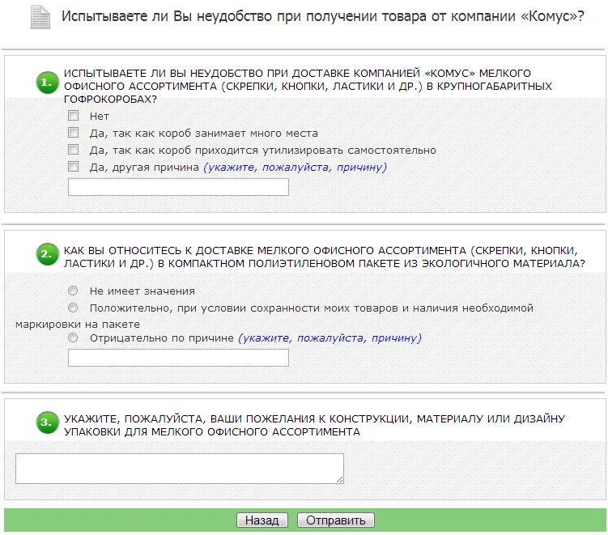The image size is (608, 535).
Task: Click the packaging wishes text area
Action: pos(180,469)
